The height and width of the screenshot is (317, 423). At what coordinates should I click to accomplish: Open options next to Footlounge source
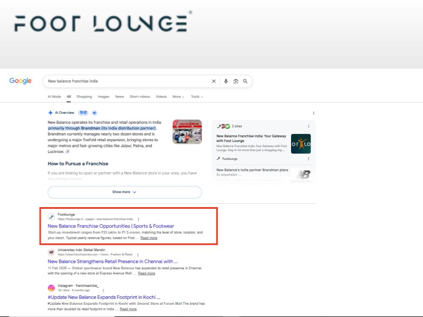coord(308,159)
